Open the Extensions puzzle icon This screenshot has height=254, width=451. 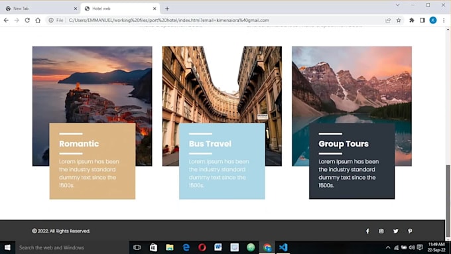click(412, 20)
